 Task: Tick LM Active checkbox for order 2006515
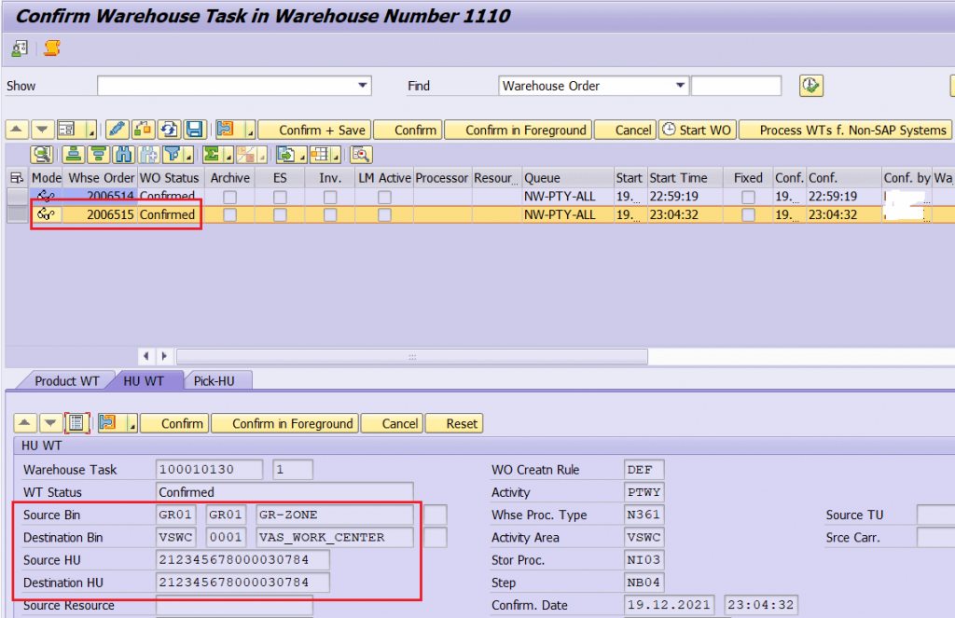tap(384, 215)
